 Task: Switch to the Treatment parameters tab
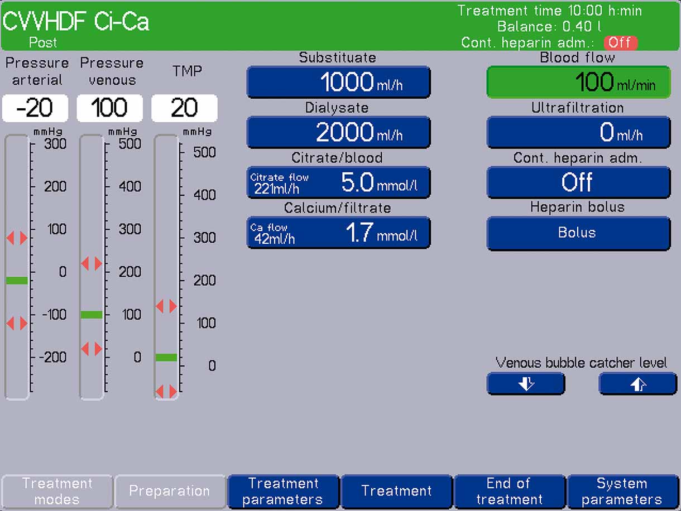282,491
